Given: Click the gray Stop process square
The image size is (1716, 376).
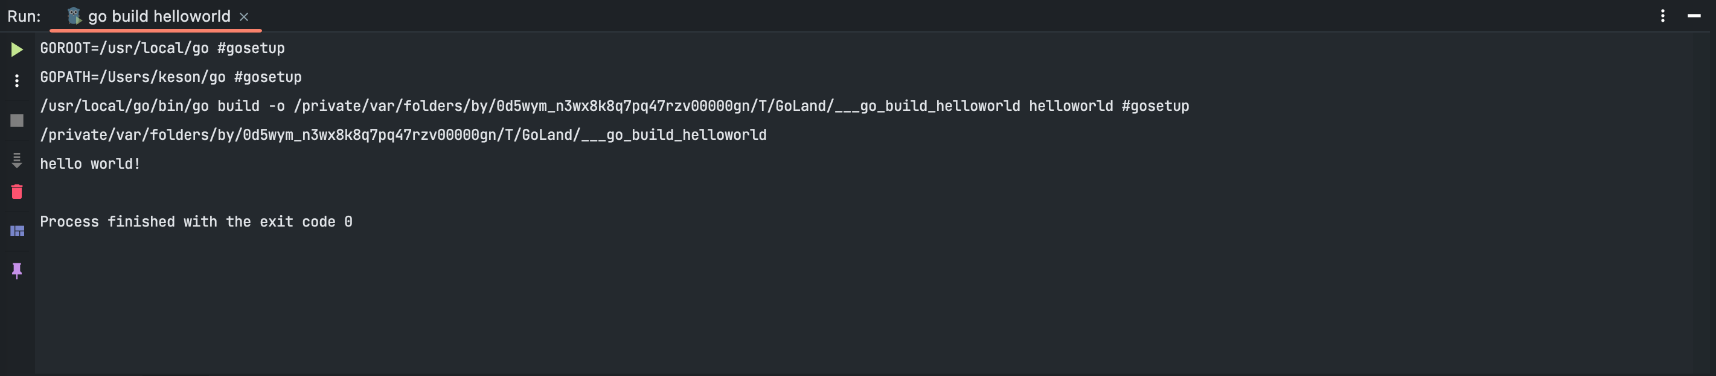Looking at the screenshot, I should coord(17,121).
